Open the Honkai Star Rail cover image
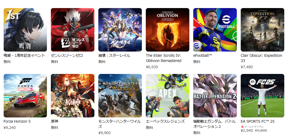 click(x=120, y=30)
